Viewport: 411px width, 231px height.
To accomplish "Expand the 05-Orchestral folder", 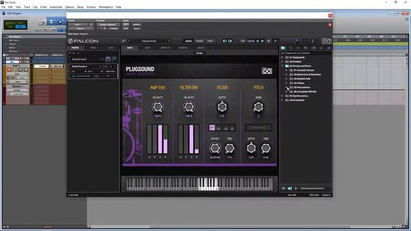I will coord(283,100).
